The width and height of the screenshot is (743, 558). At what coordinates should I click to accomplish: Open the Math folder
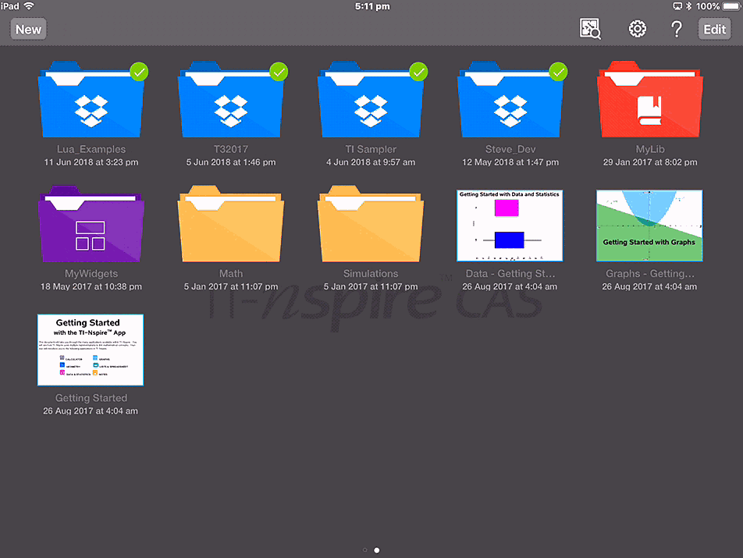click(x=231, y=226)
